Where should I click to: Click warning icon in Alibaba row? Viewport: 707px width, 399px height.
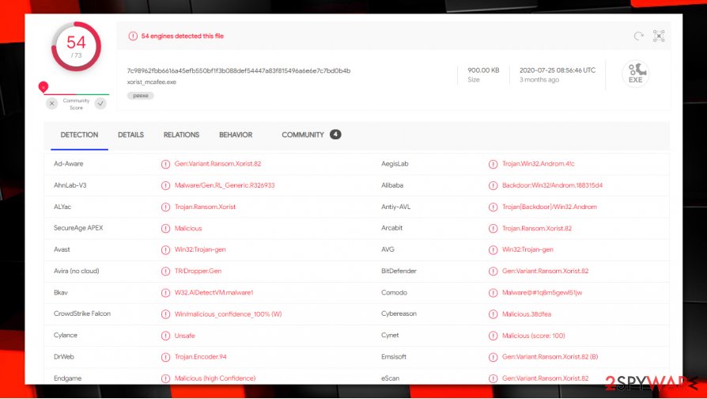[493, 185]
